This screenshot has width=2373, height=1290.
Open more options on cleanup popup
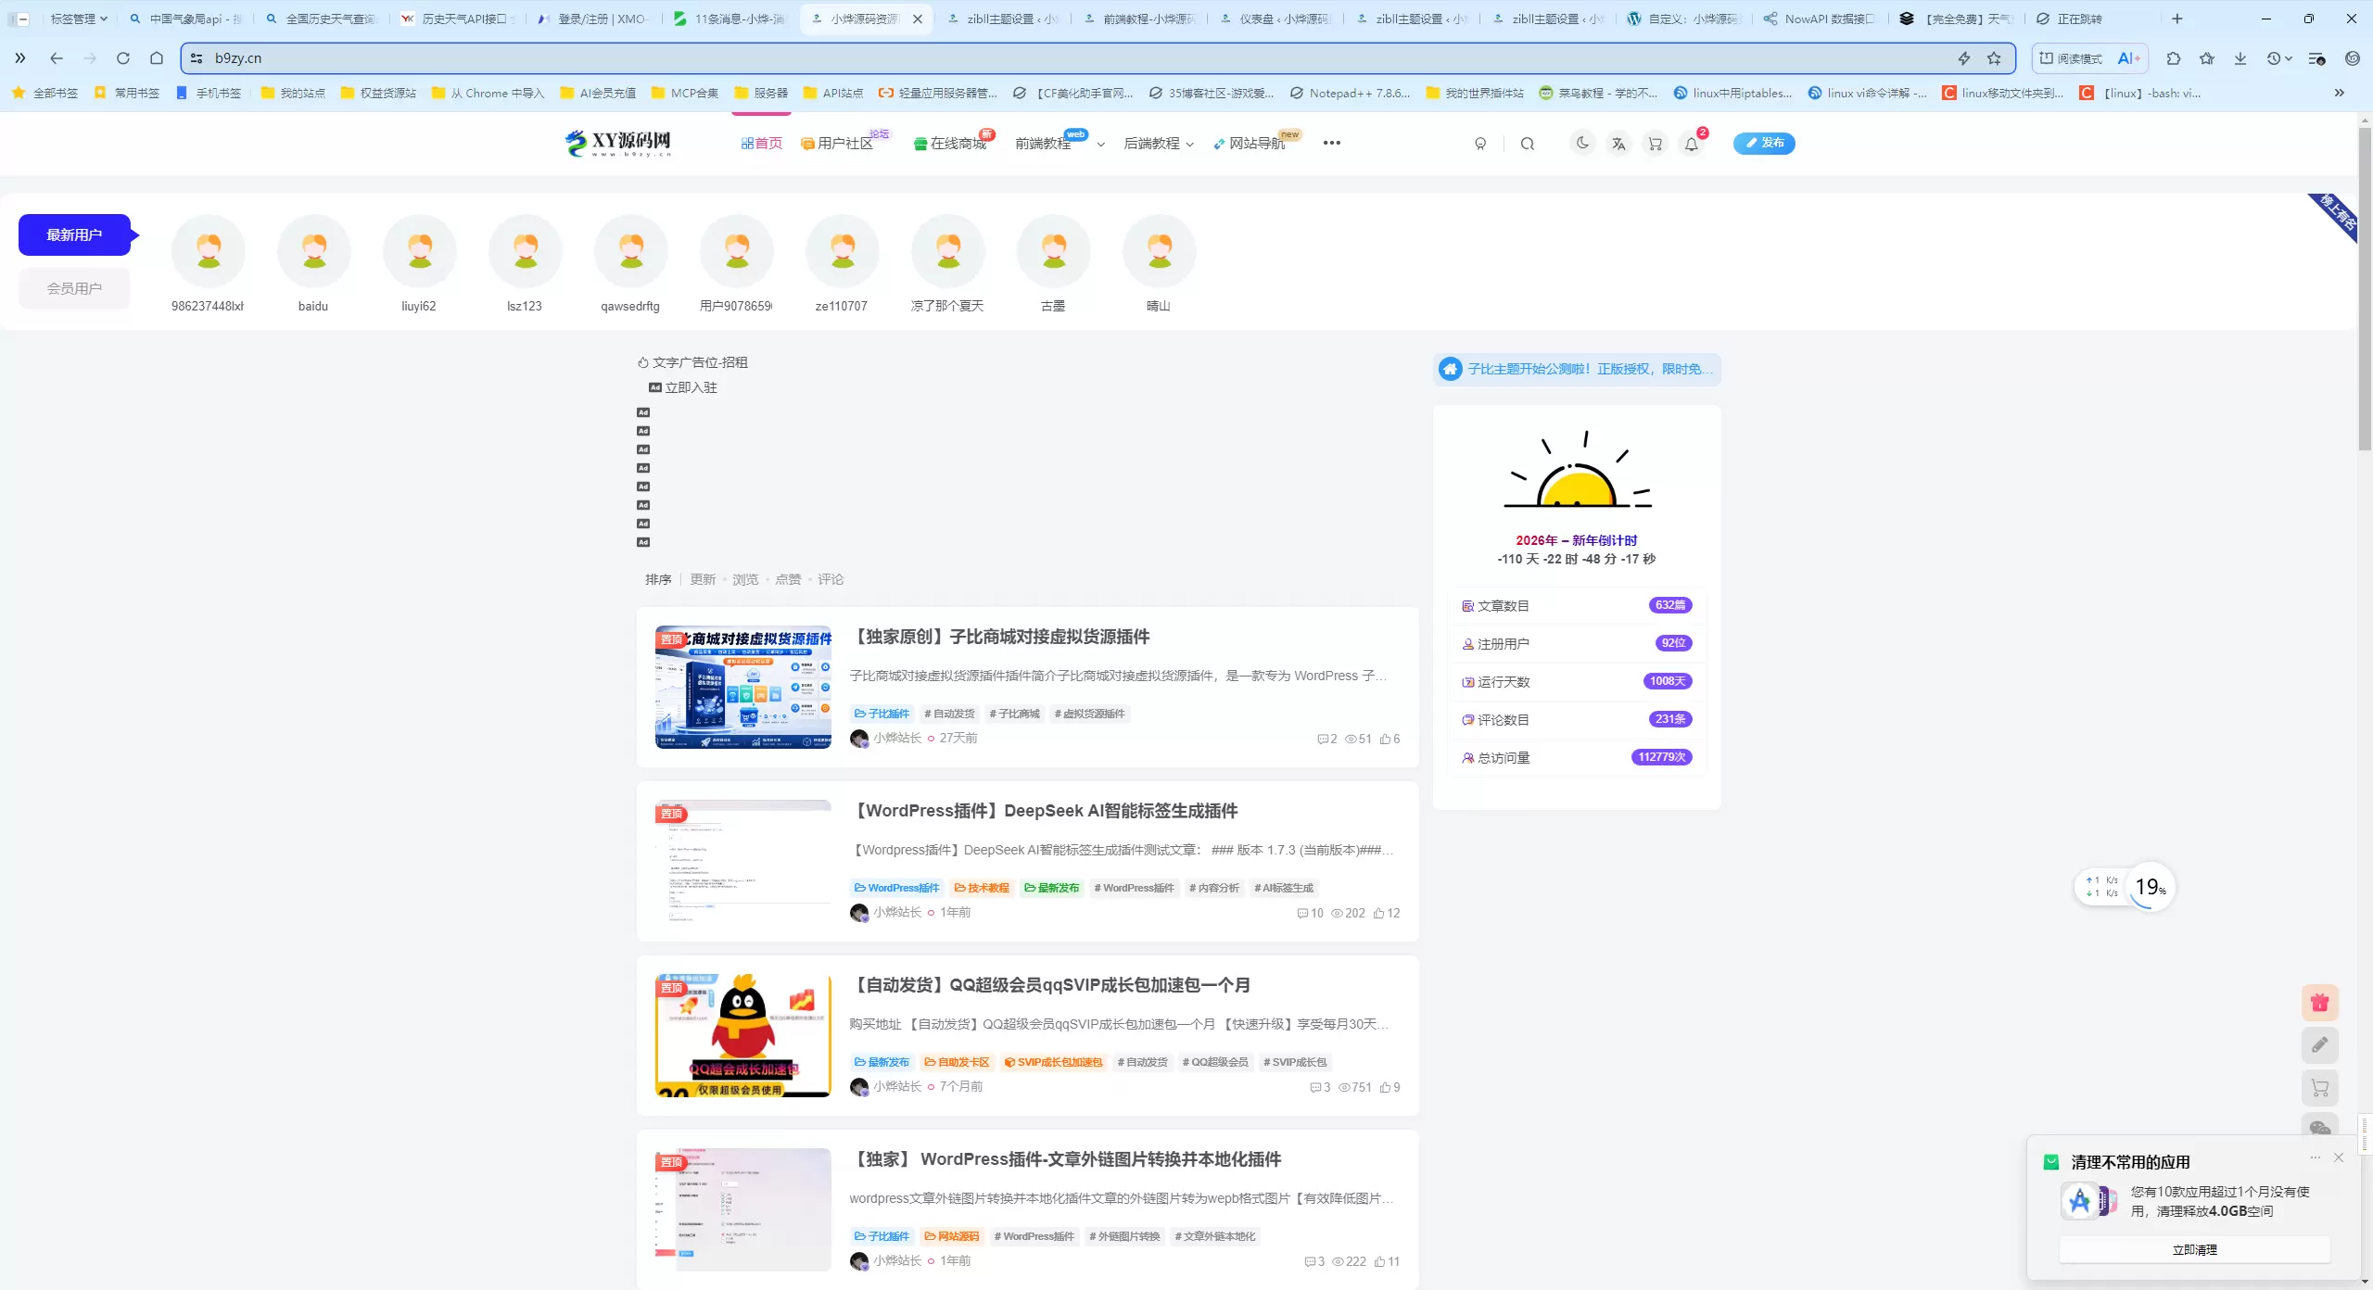(x=2315, y=1157)
